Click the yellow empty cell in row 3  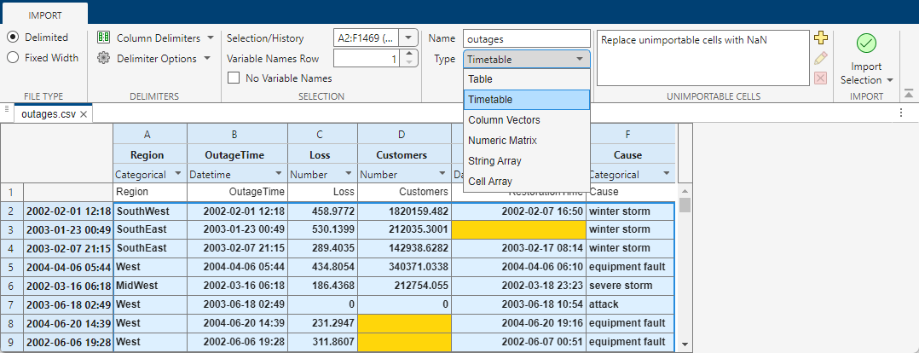(518, 229)
